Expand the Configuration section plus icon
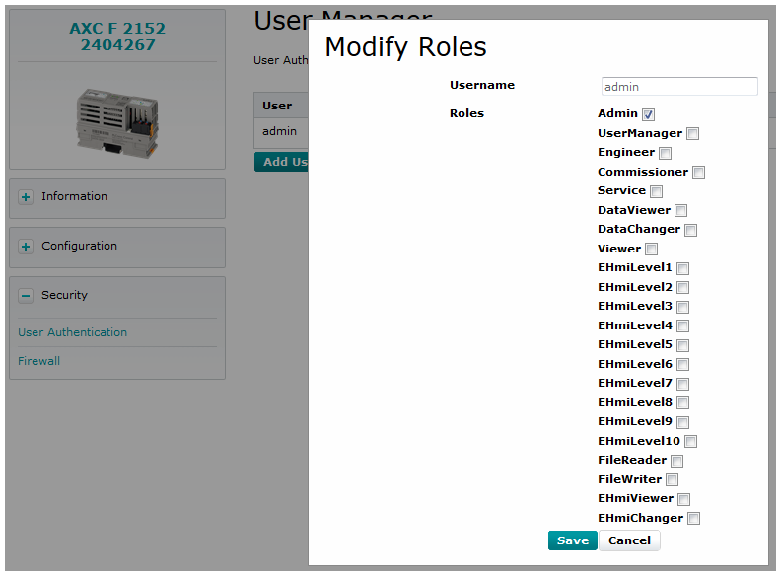782x576 pixels. tap(26, 247)
